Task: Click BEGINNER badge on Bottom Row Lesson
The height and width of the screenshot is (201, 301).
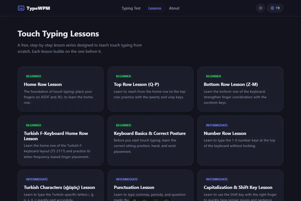Action: [x=213, y=76]
